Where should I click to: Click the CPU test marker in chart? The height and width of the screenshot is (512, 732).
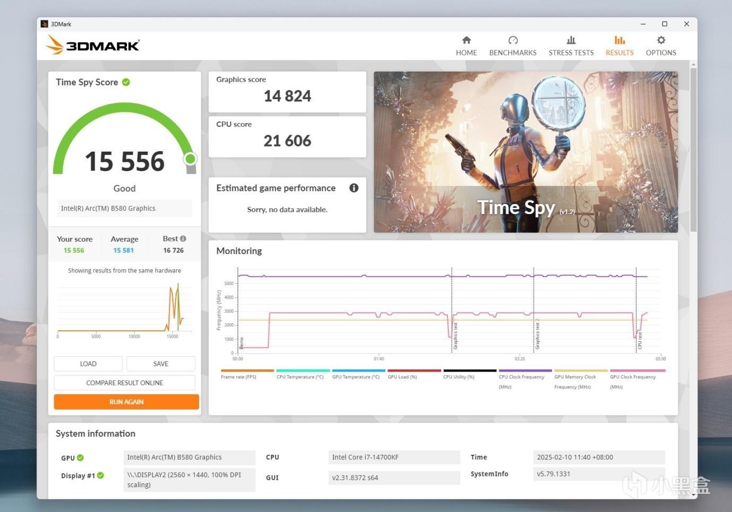636,310
